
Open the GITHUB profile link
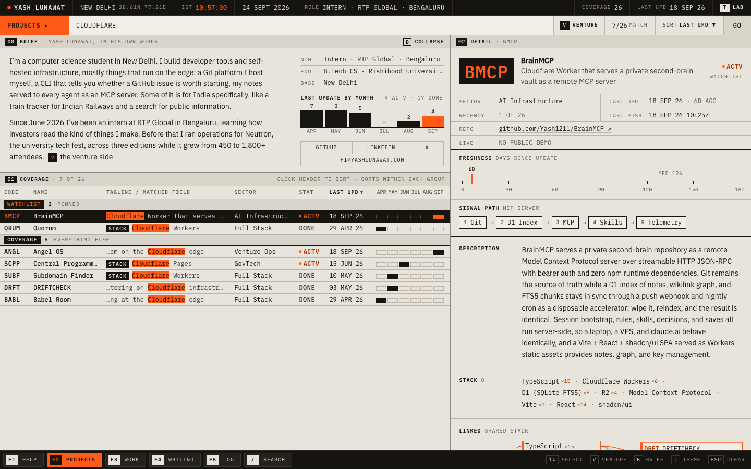coord(326,147)
